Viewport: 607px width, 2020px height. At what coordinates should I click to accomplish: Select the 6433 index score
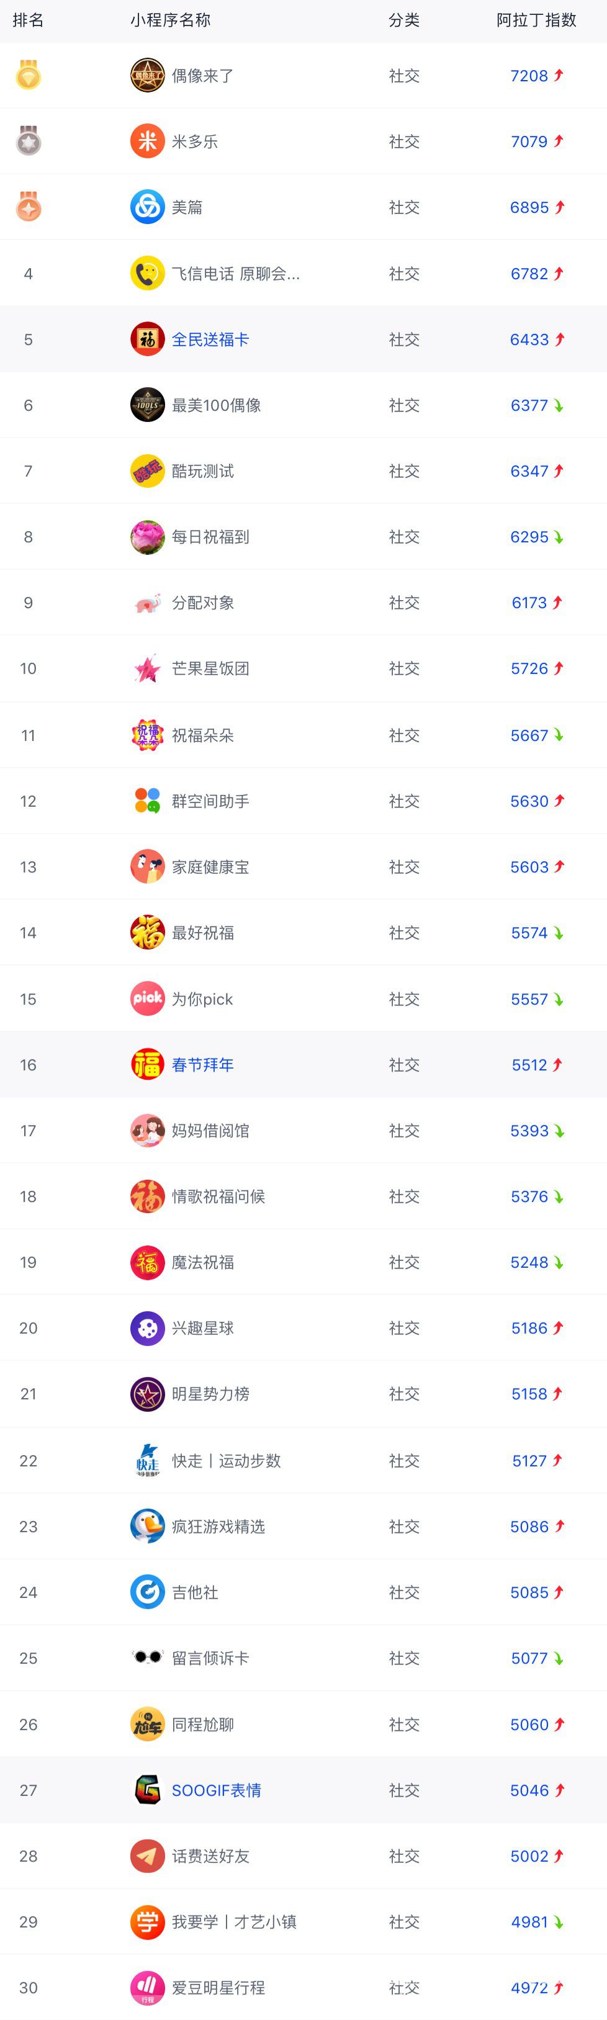pos(529,339)
